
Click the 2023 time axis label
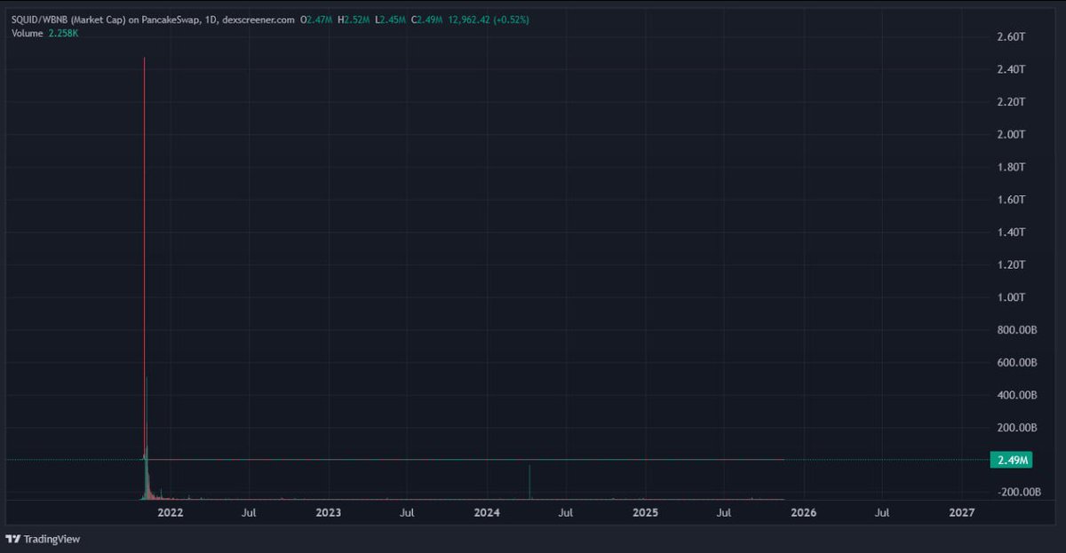point(329,512)
